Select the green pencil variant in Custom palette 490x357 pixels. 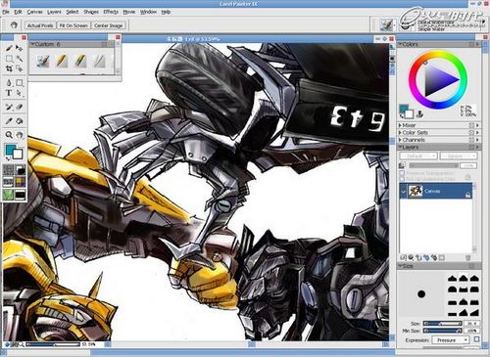[x=80, y=61]
